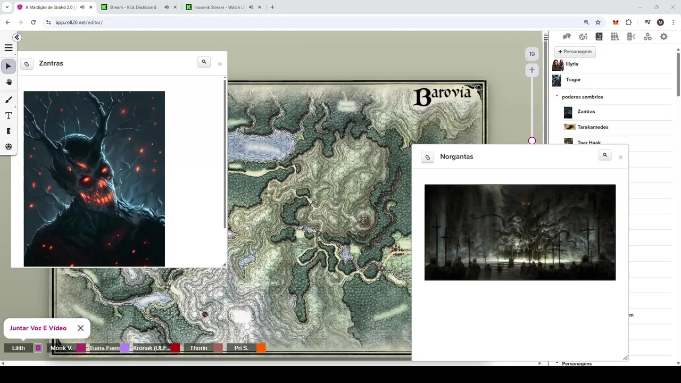Reload the page
The height and width of the screenshot is (383, 681).
33,22
